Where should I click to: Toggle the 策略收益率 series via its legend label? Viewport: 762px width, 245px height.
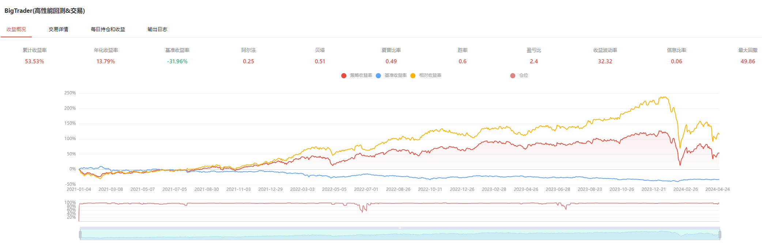point(361,75)
